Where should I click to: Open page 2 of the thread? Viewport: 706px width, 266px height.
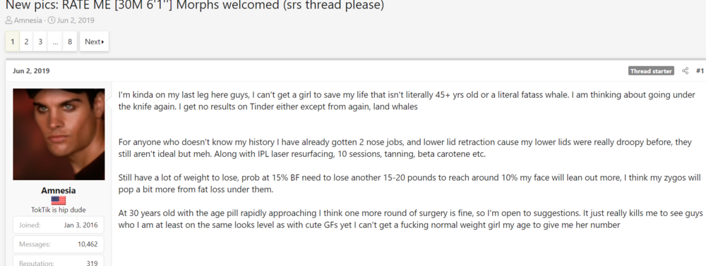(x=26, y=42)
